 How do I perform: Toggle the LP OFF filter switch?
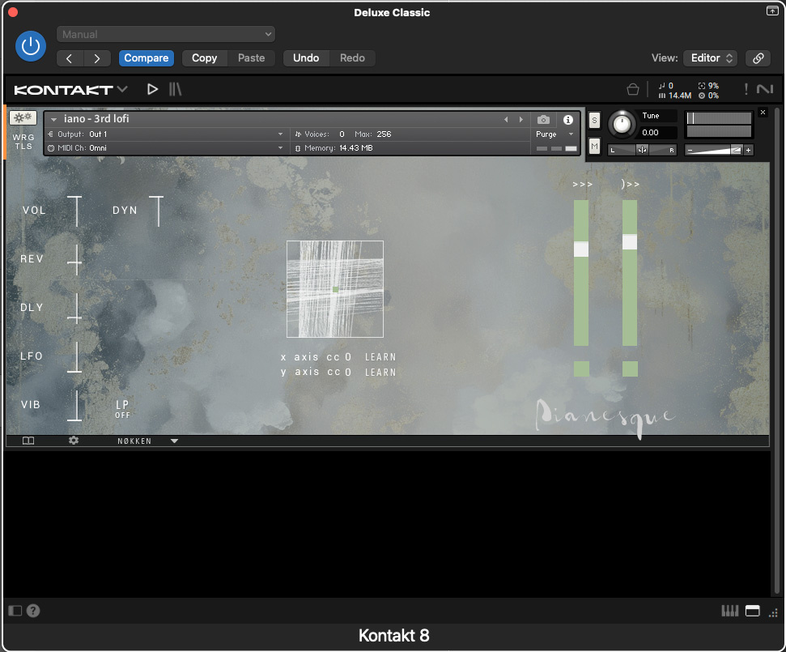[122, 409]
